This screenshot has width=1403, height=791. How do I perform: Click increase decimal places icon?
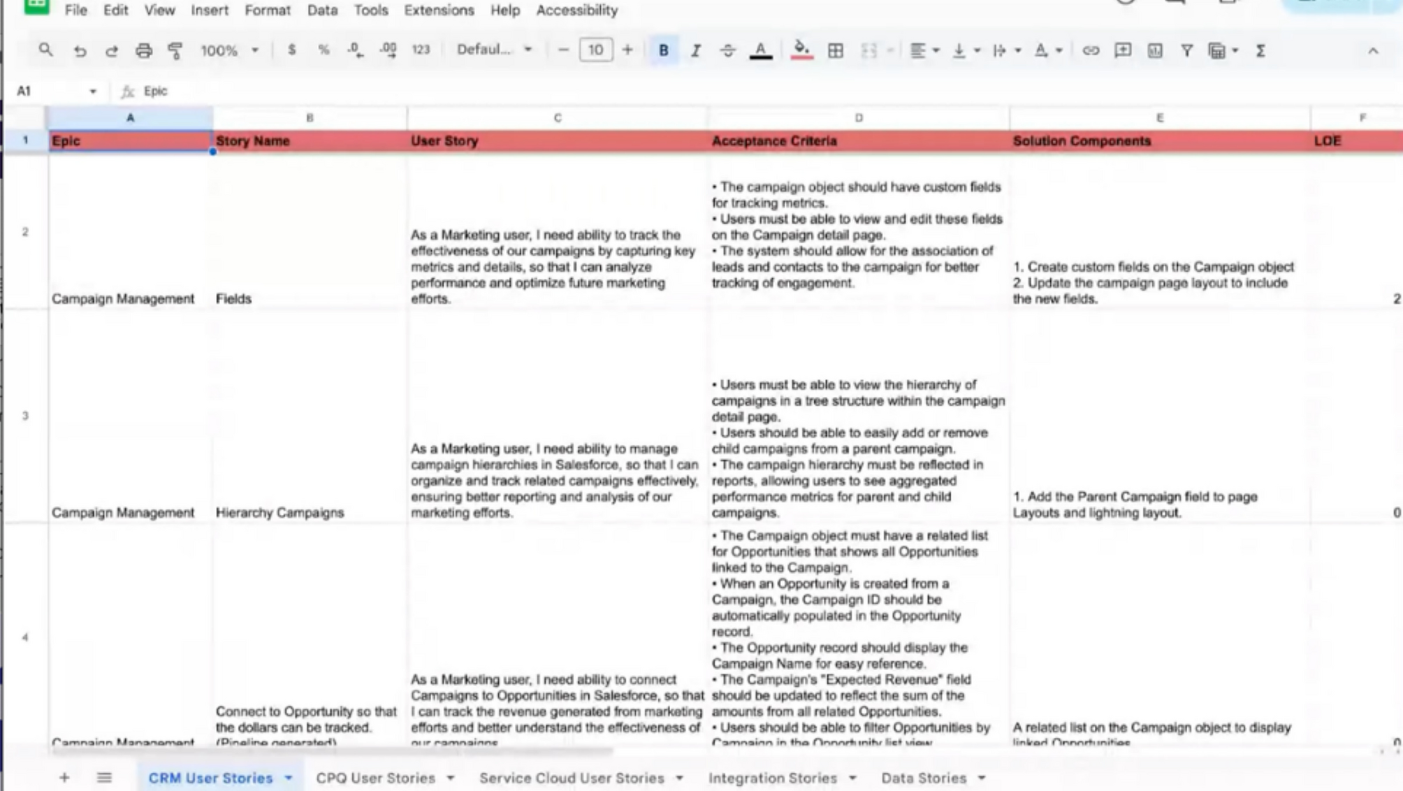tap(388, 50)
